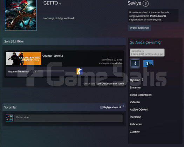Open the GETTO username dropdown arrow

click(60, 4)
